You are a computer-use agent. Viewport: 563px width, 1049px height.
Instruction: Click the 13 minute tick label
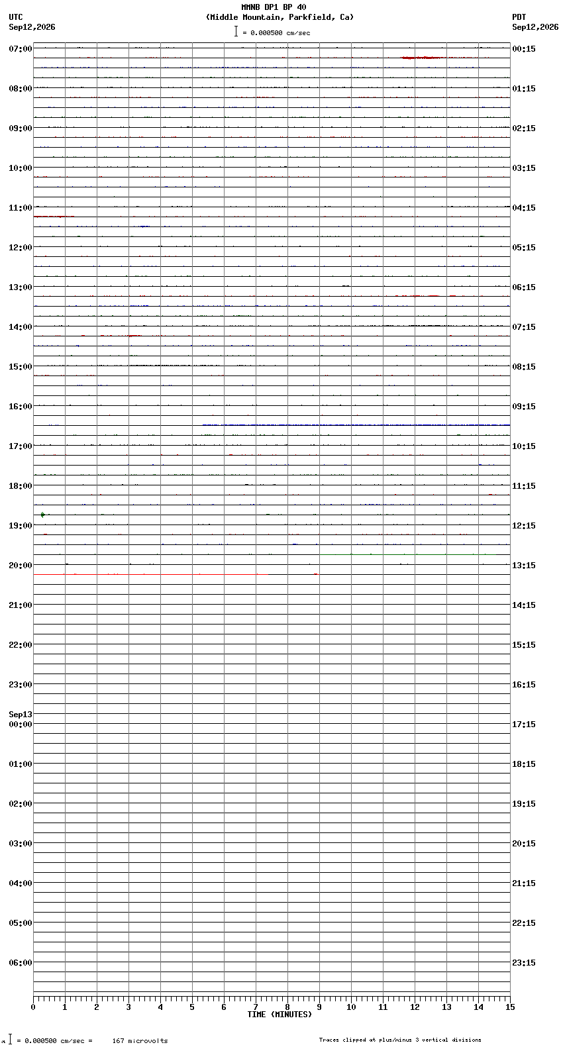point(446,1007)
